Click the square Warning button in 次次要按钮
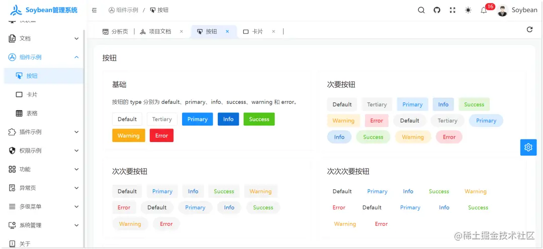This screenshot has width=543, height=249. [260, 191]
